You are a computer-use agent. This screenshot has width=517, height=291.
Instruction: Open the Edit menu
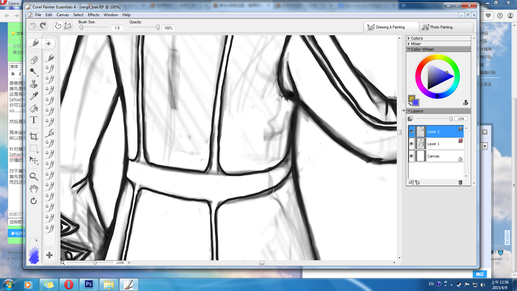(x=49, y=15)
